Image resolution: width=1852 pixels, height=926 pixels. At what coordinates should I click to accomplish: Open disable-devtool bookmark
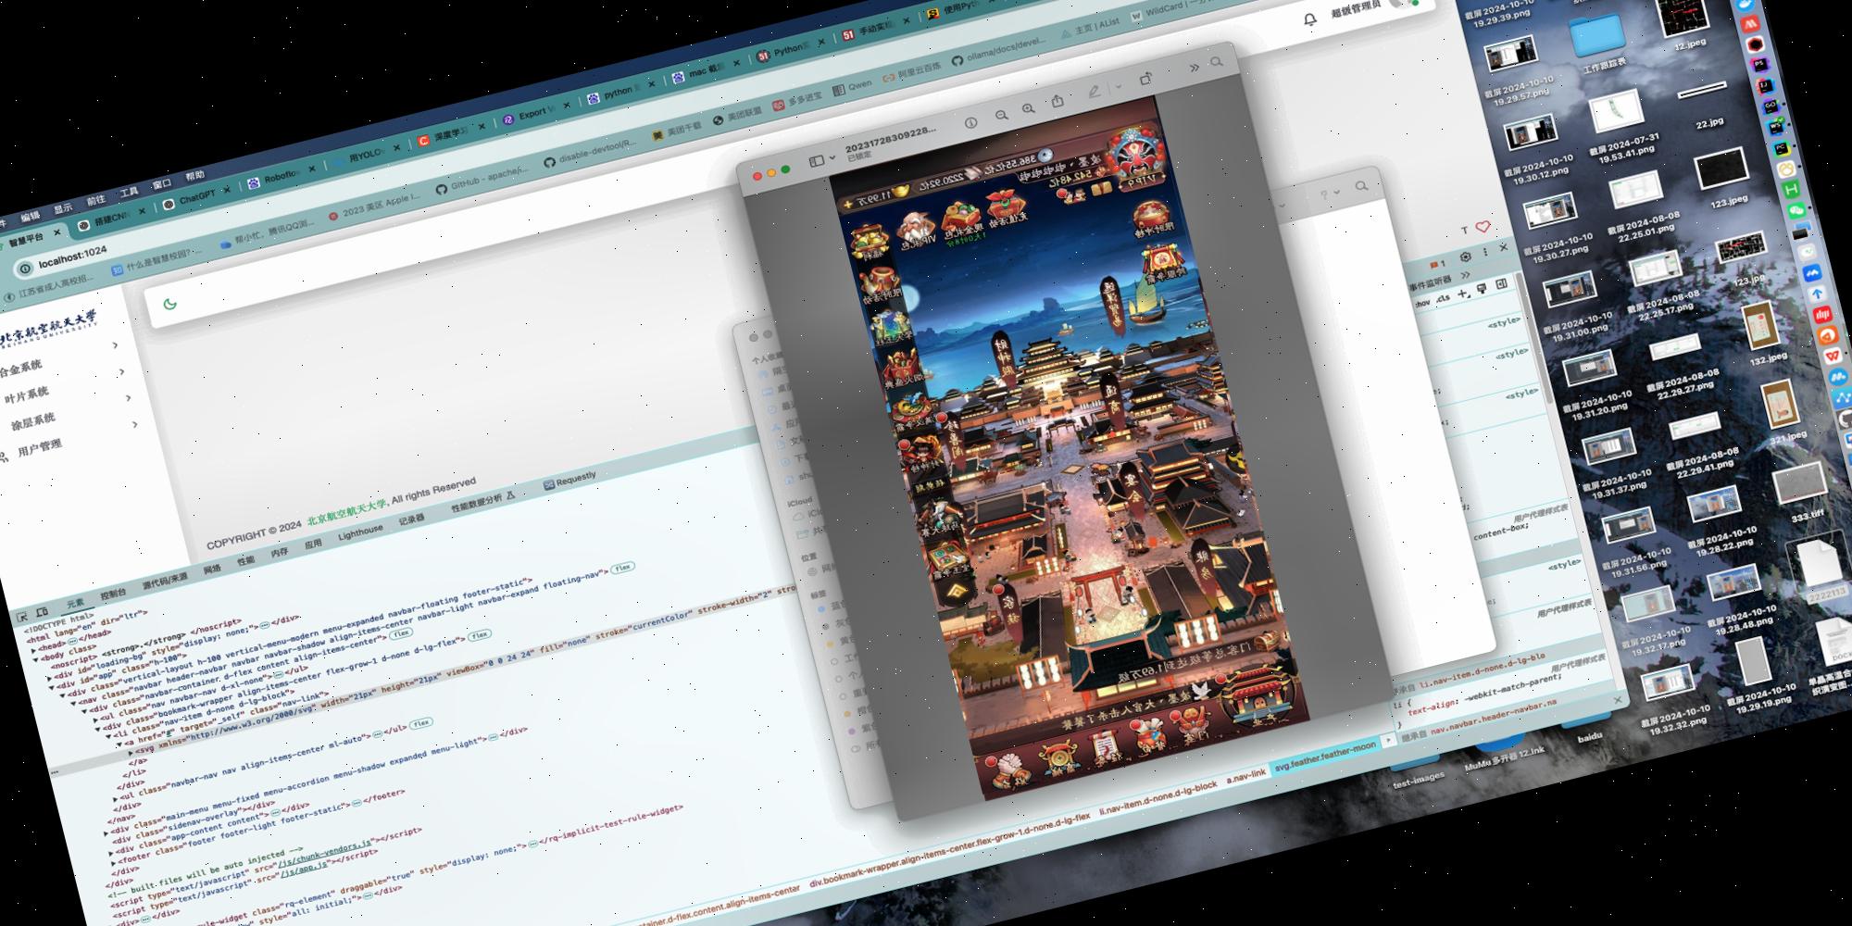point(590,155)
